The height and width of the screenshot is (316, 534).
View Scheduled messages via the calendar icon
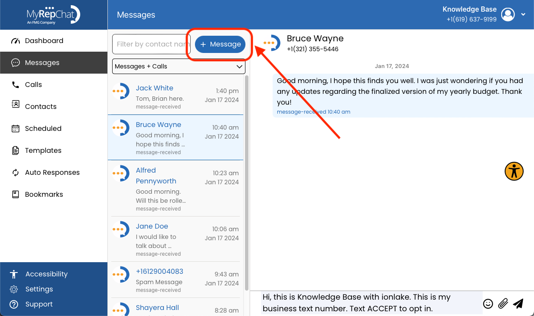point(43,128)
